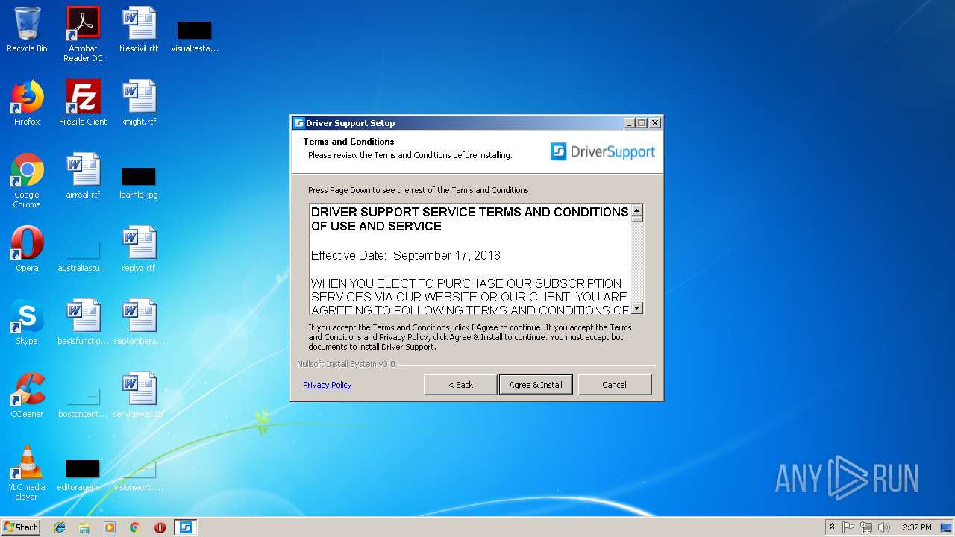Select the airreal.rtf document icon
The width and height of the screenshot is (955, 537).
point(83,176)
